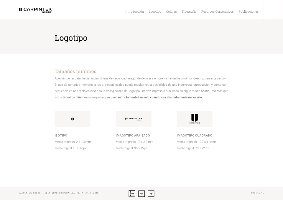This screenshot has width=283, height=200.
Task: Navigate to the Colores section
Action: point(171,11)
